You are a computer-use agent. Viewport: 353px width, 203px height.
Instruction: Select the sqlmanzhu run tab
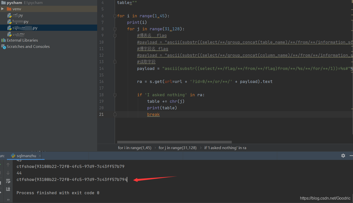(26, 156)
